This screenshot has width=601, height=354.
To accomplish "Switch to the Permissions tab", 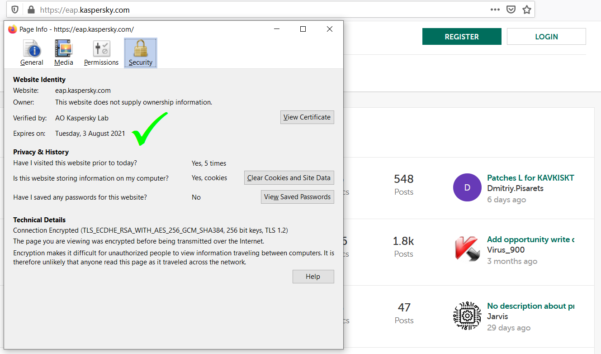I will (x=101, y=53).
